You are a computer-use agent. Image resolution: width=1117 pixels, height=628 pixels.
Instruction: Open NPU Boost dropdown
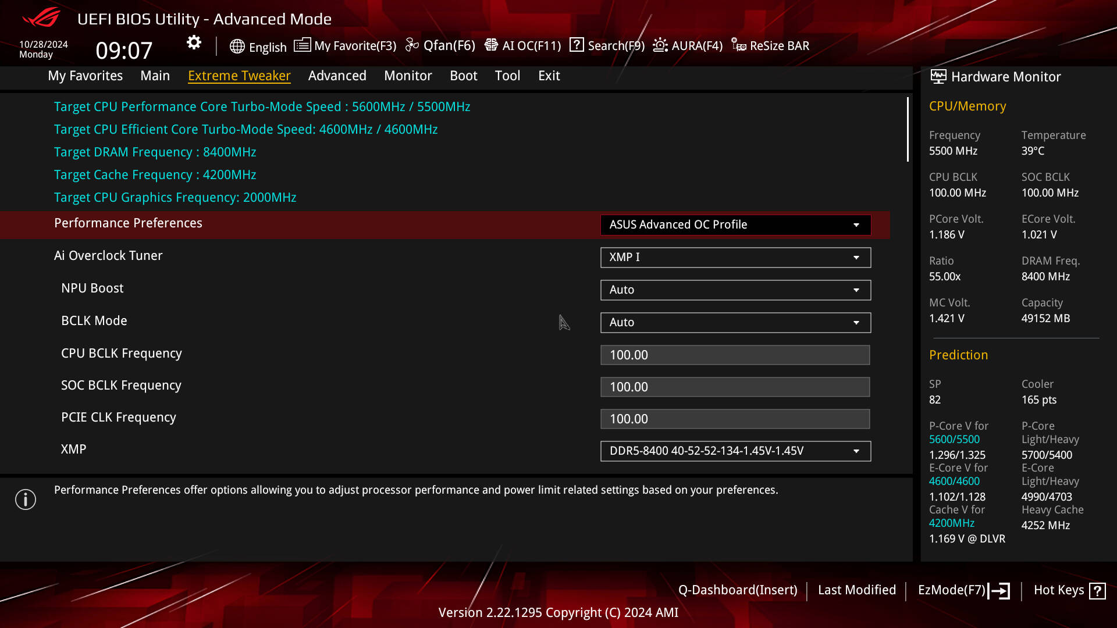pos(735,290)
